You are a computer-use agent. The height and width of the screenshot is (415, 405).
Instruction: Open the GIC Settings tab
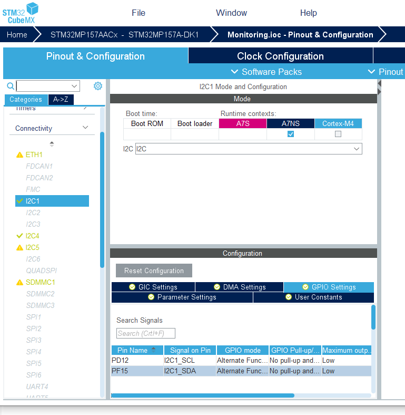pos(153,287)
